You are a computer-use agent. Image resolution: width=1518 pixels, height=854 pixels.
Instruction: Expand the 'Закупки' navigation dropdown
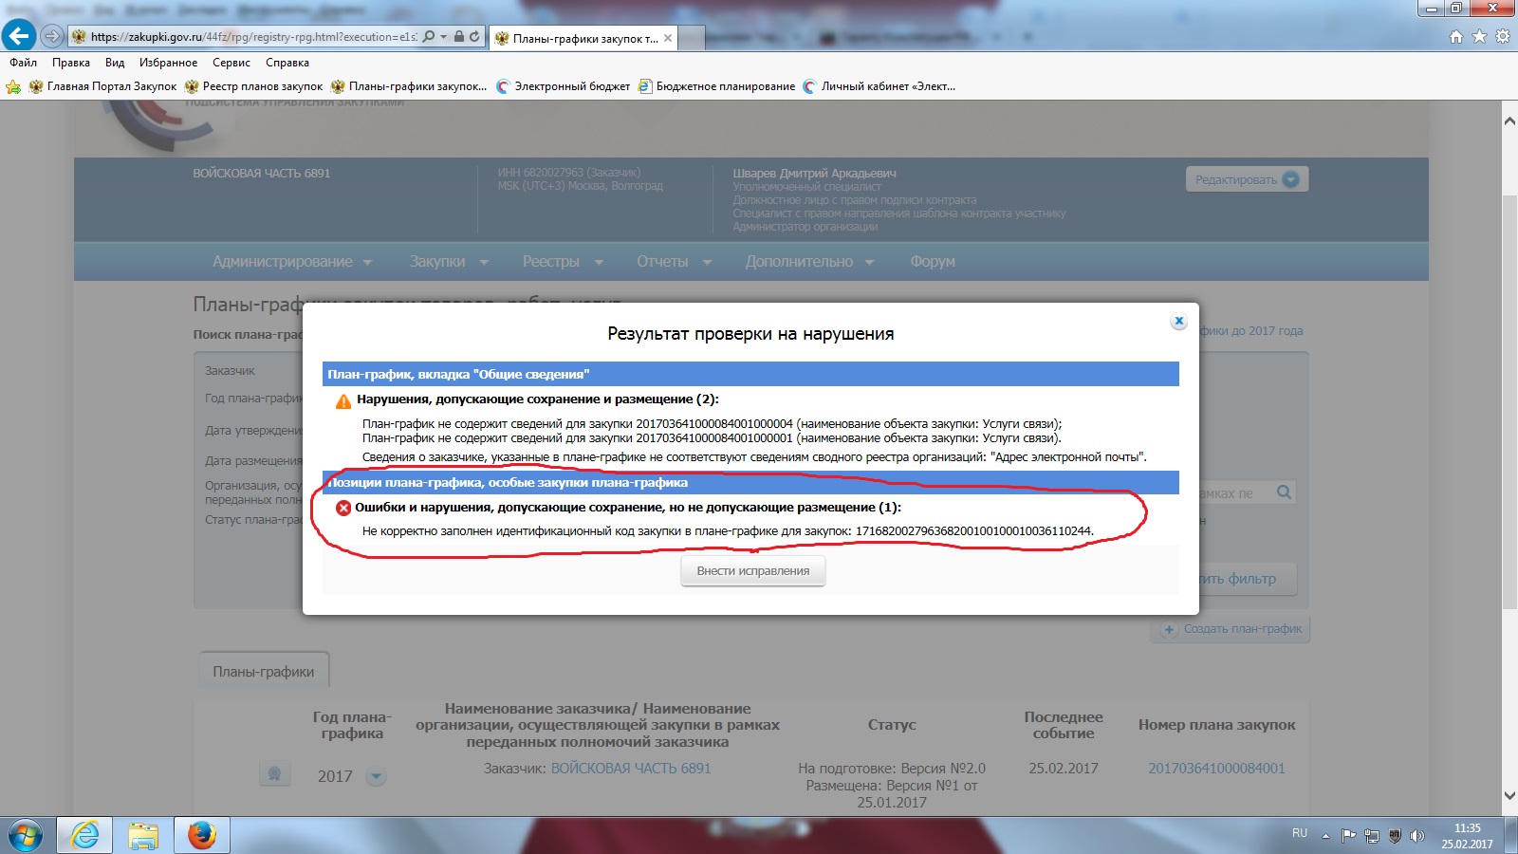(x=449, y=262)
